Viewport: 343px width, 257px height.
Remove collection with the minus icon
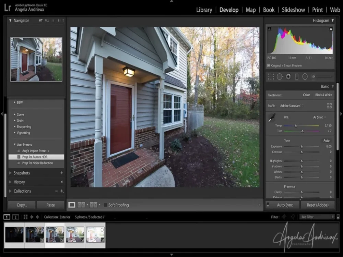tap(57, 191)
